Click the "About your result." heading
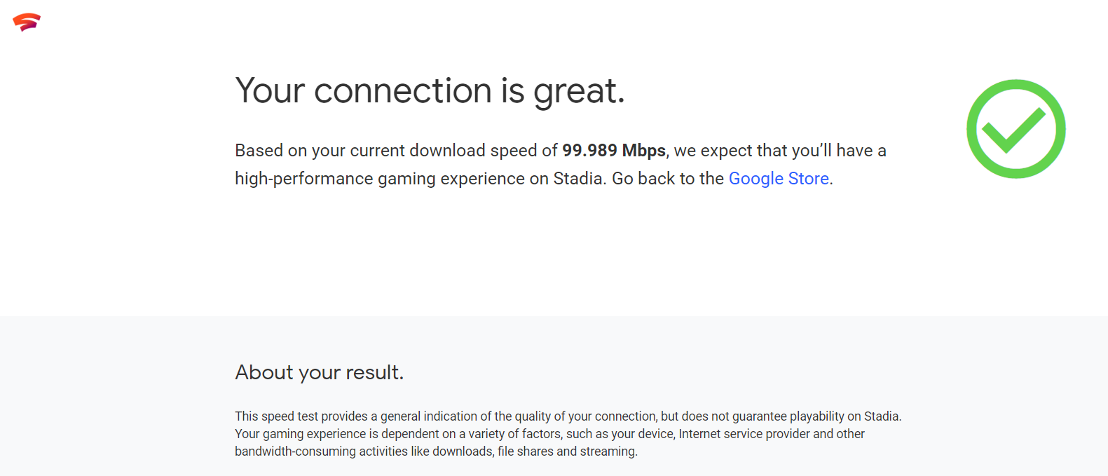Image resolution: width=1108 pixels, height=476 pixels. click(320, 372)
